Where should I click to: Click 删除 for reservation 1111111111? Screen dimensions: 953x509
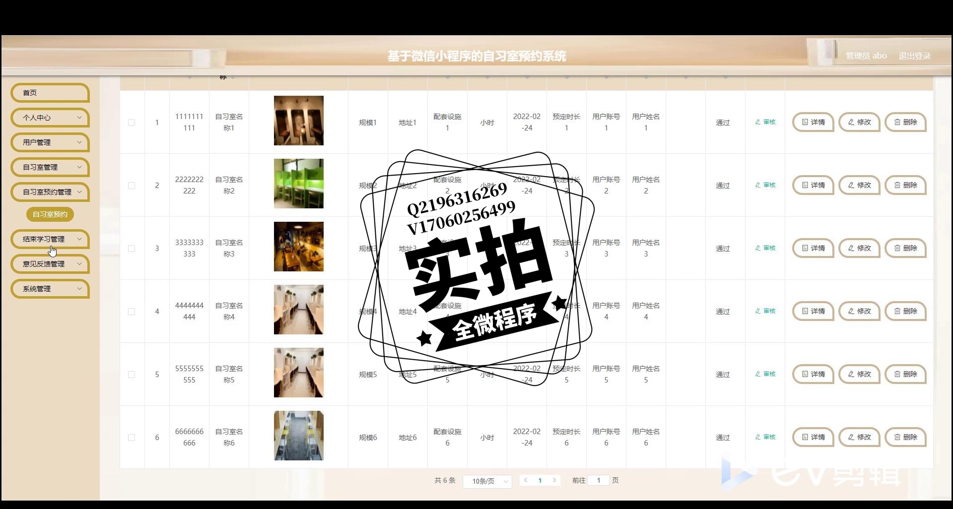pyautogui.click(x=906, y=122)
